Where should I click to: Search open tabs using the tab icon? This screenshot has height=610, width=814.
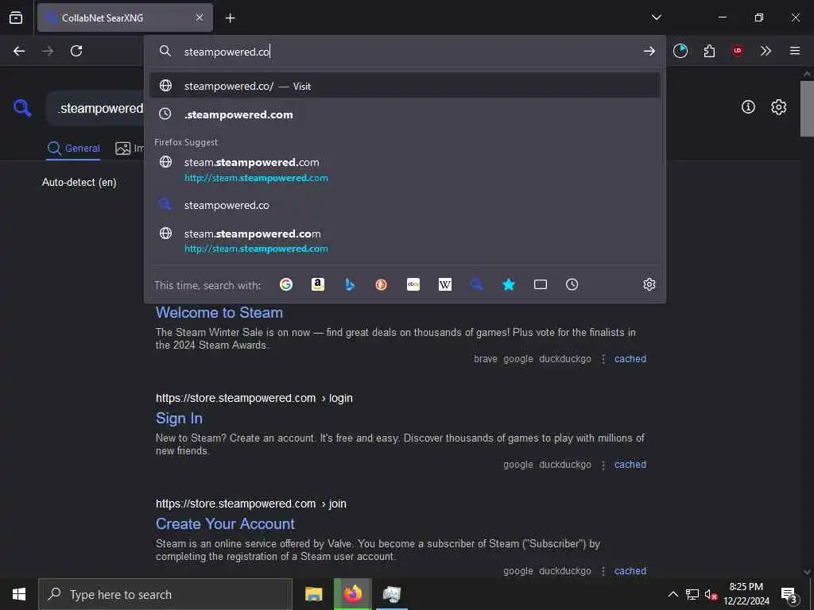click(541, 284)
